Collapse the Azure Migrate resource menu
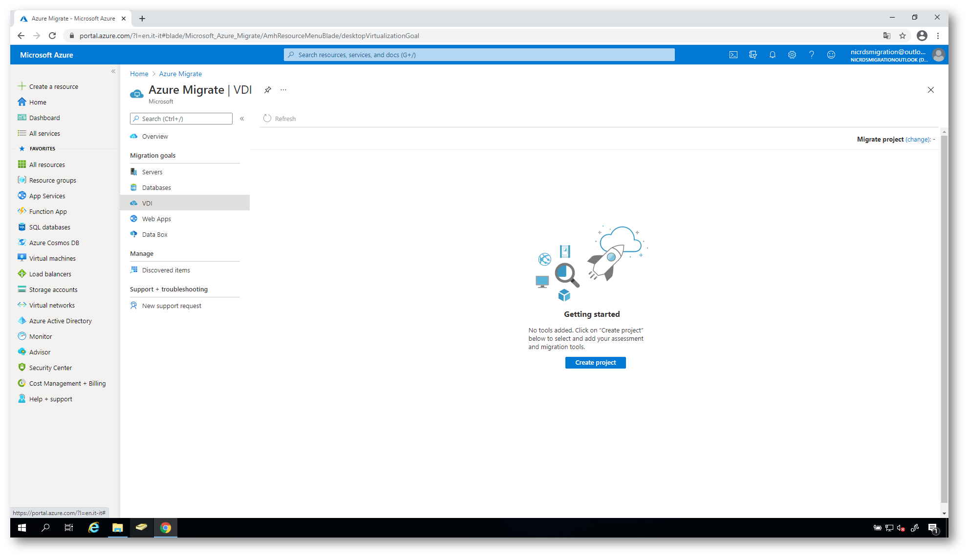Screen dimensions: 969x558 pos(242,119)
